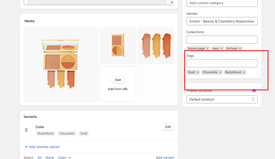Remove the Arrivals collection chip
275x159 pixels.
[240, 48]
